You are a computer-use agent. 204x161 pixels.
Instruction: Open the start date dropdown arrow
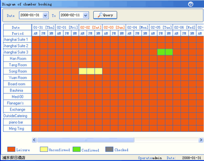(x=45, y=15)
